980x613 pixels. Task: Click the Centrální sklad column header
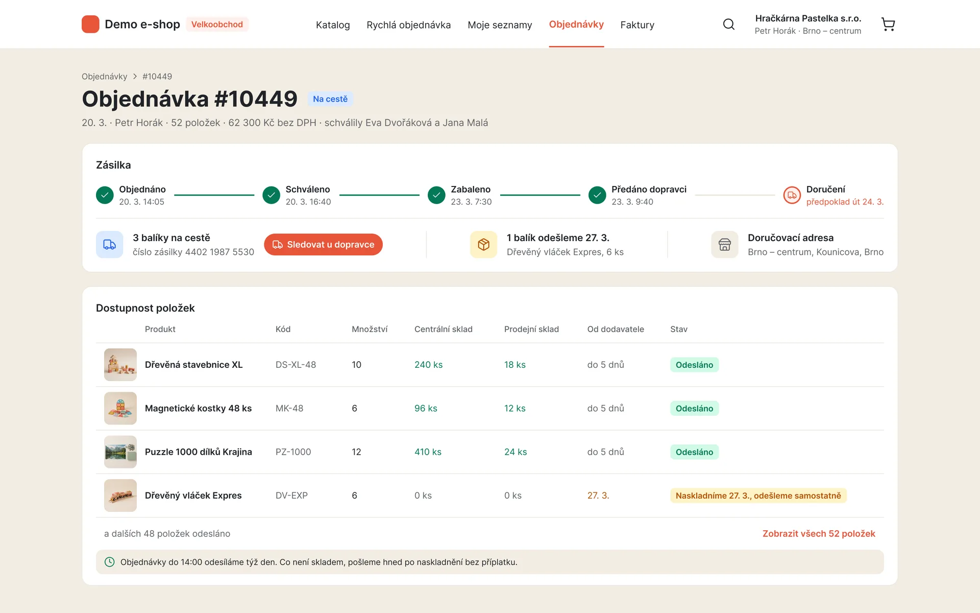(x=443, y=329)
